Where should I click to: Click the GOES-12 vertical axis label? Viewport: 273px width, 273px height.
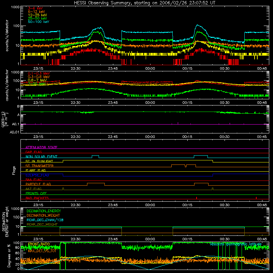pos(5,119)
